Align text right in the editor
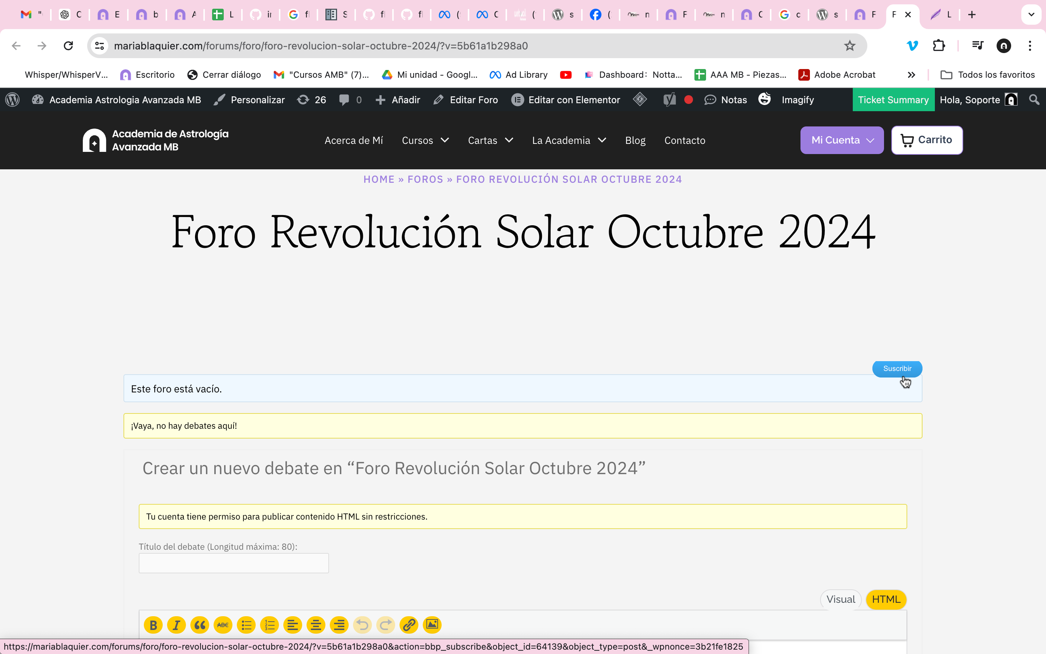Screen dimensions: 1046x654 point(339,625)
